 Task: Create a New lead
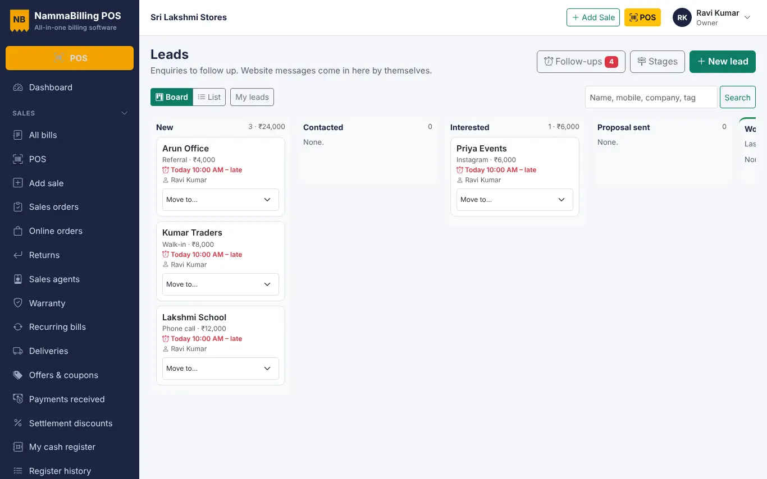(x=723, y=62)
